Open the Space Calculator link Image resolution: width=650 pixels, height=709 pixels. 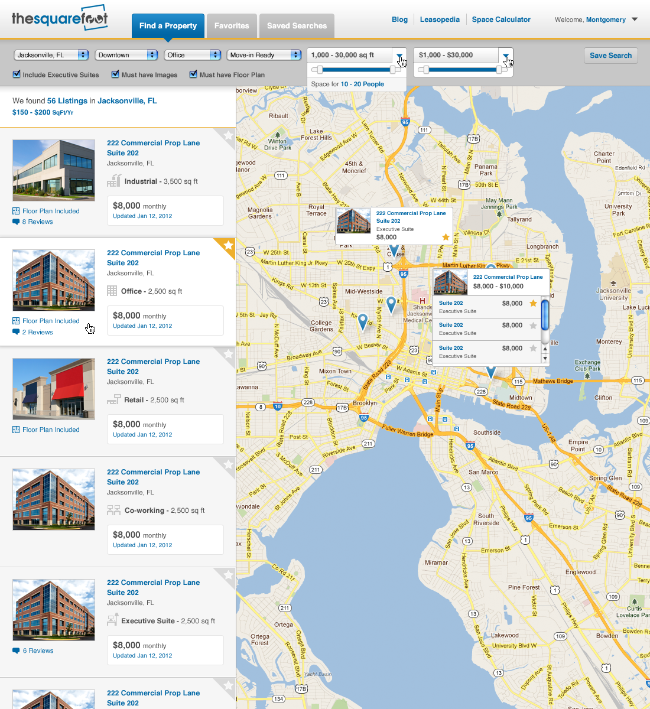click(501, 19)
